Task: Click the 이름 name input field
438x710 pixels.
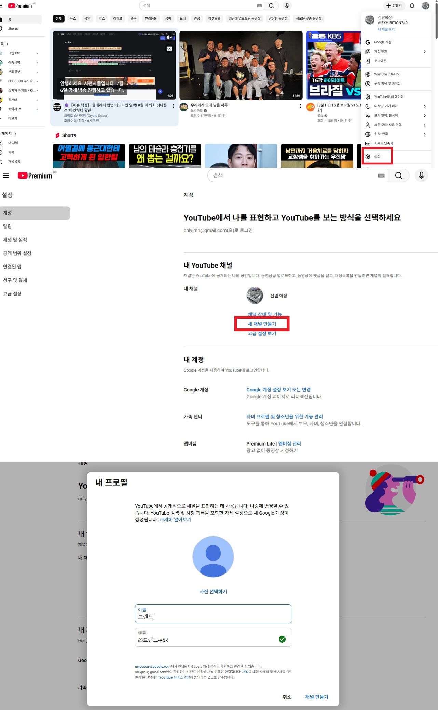Action: 213,614
